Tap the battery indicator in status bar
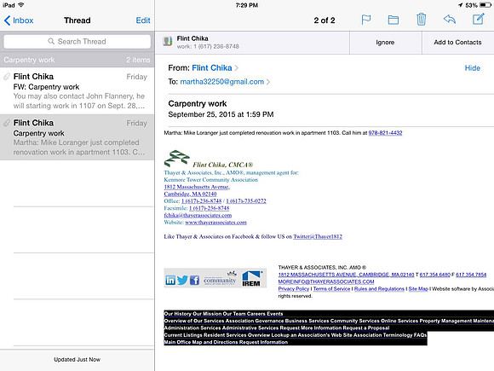This screenshot has width=494, height=371. click(x=485, y=5)
